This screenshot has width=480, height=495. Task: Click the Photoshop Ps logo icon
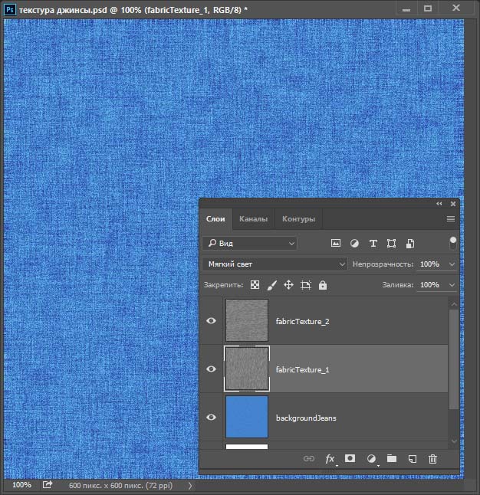click(x=9, y=9)
